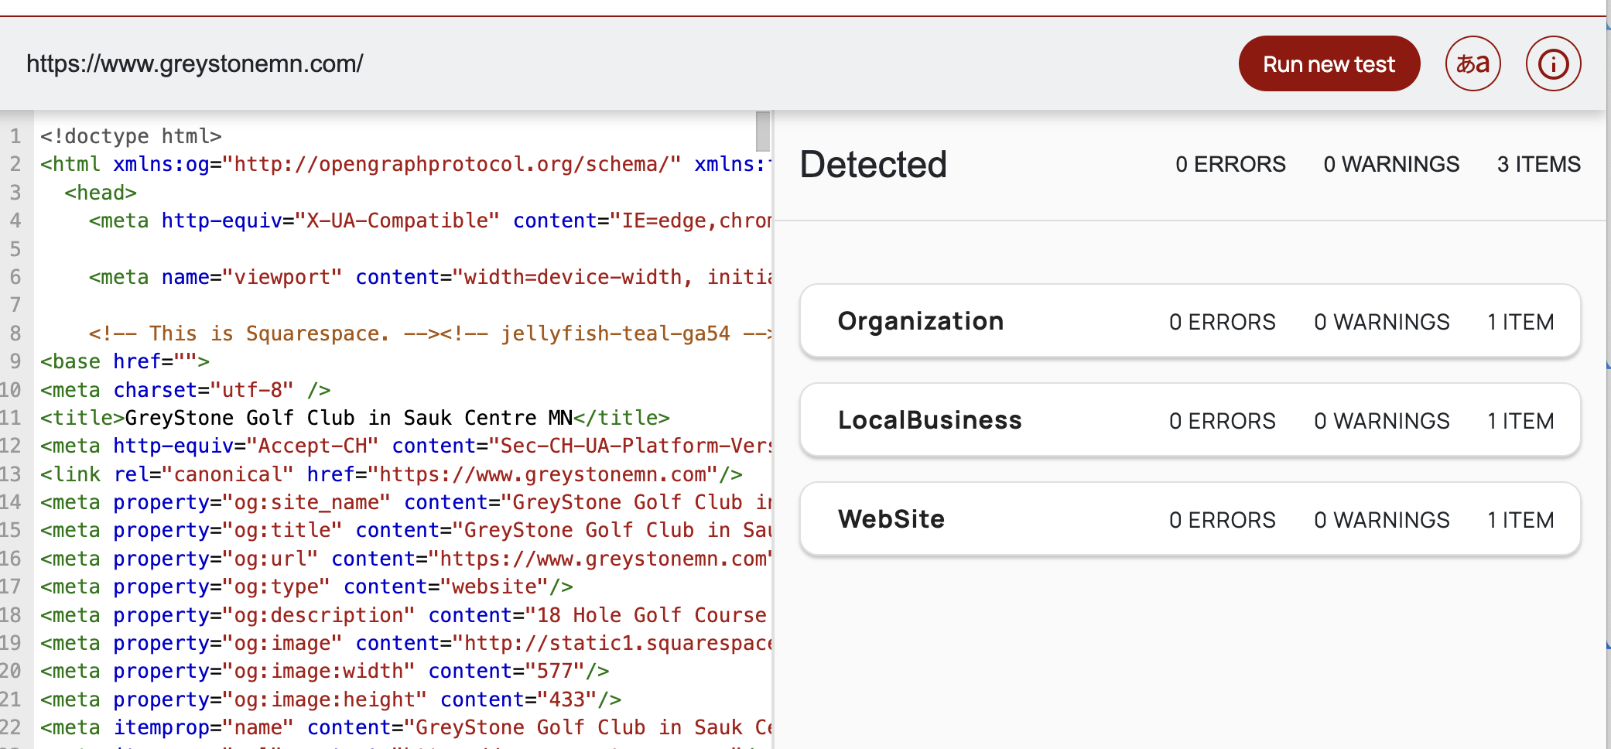Click the Accept-CH http-equiv meta line
This screenshot has width=1611, height=749.
click(x=405, y=446)
